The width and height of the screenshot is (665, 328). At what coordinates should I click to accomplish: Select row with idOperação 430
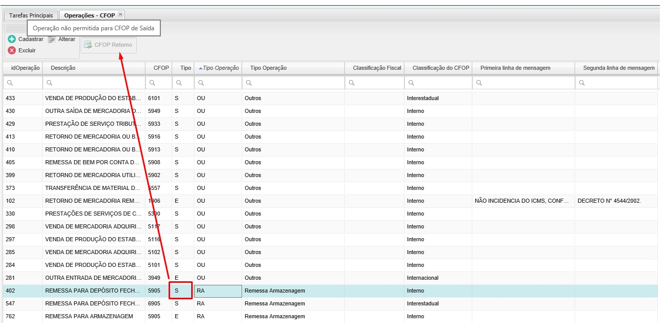click(330, 111)
